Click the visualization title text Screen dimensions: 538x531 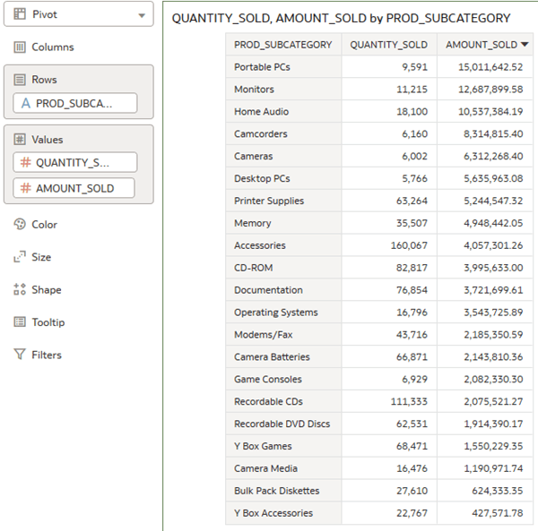click(x=341, y=18)
